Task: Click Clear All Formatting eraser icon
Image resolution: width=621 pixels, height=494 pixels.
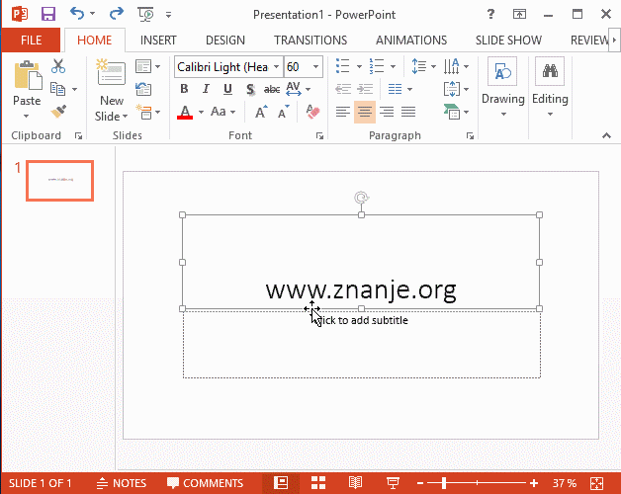Action: (x=314, y=112)
